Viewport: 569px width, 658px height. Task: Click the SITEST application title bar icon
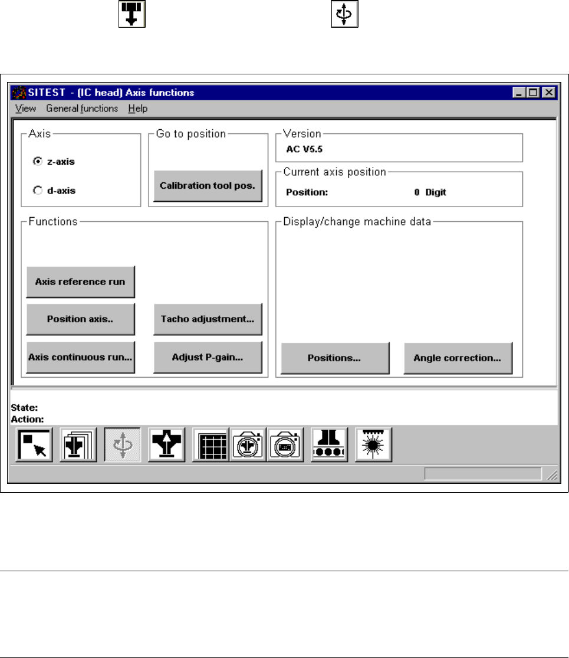pyautogui.click(x=19, y=92)
